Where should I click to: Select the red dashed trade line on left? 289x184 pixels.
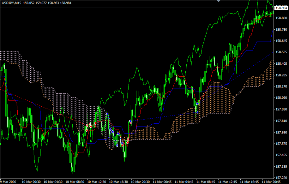(29, 99)
